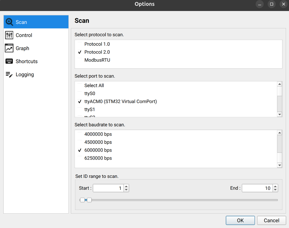Confirm settings with the OK button
This screenshot has width=289, height=228.
point(240,220)
